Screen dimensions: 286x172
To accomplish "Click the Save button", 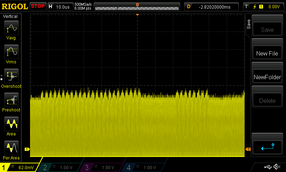I will 267,29.
